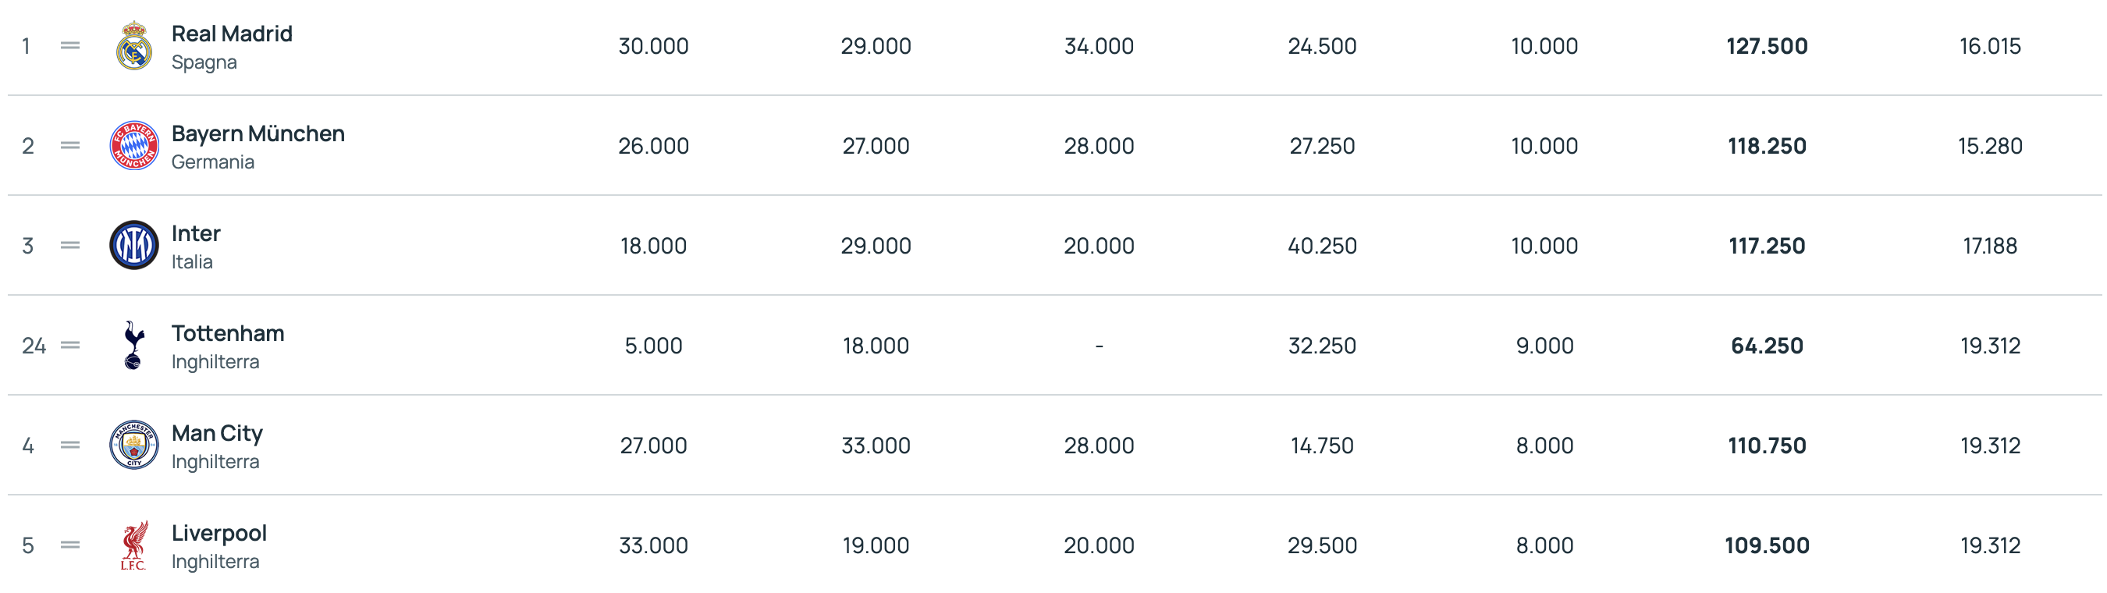2107x593 pixels.
Task: Open the Liverpool team name link
Action: pos(219,532)
